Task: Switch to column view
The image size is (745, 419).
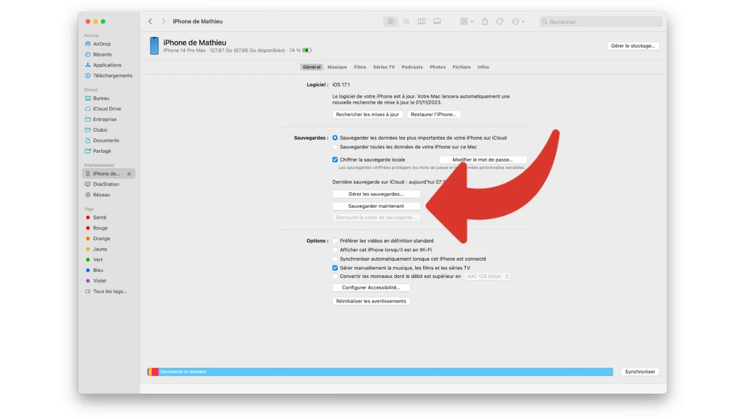Action: click(422, 22)
